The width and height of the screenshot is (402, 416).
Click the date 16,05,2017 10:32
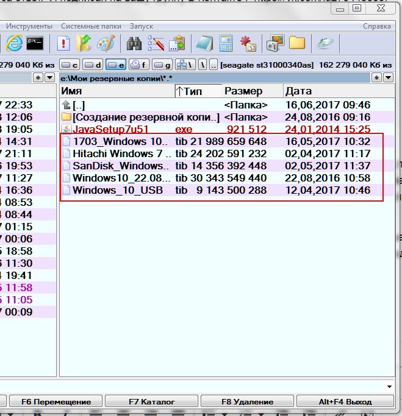point(328,141)
